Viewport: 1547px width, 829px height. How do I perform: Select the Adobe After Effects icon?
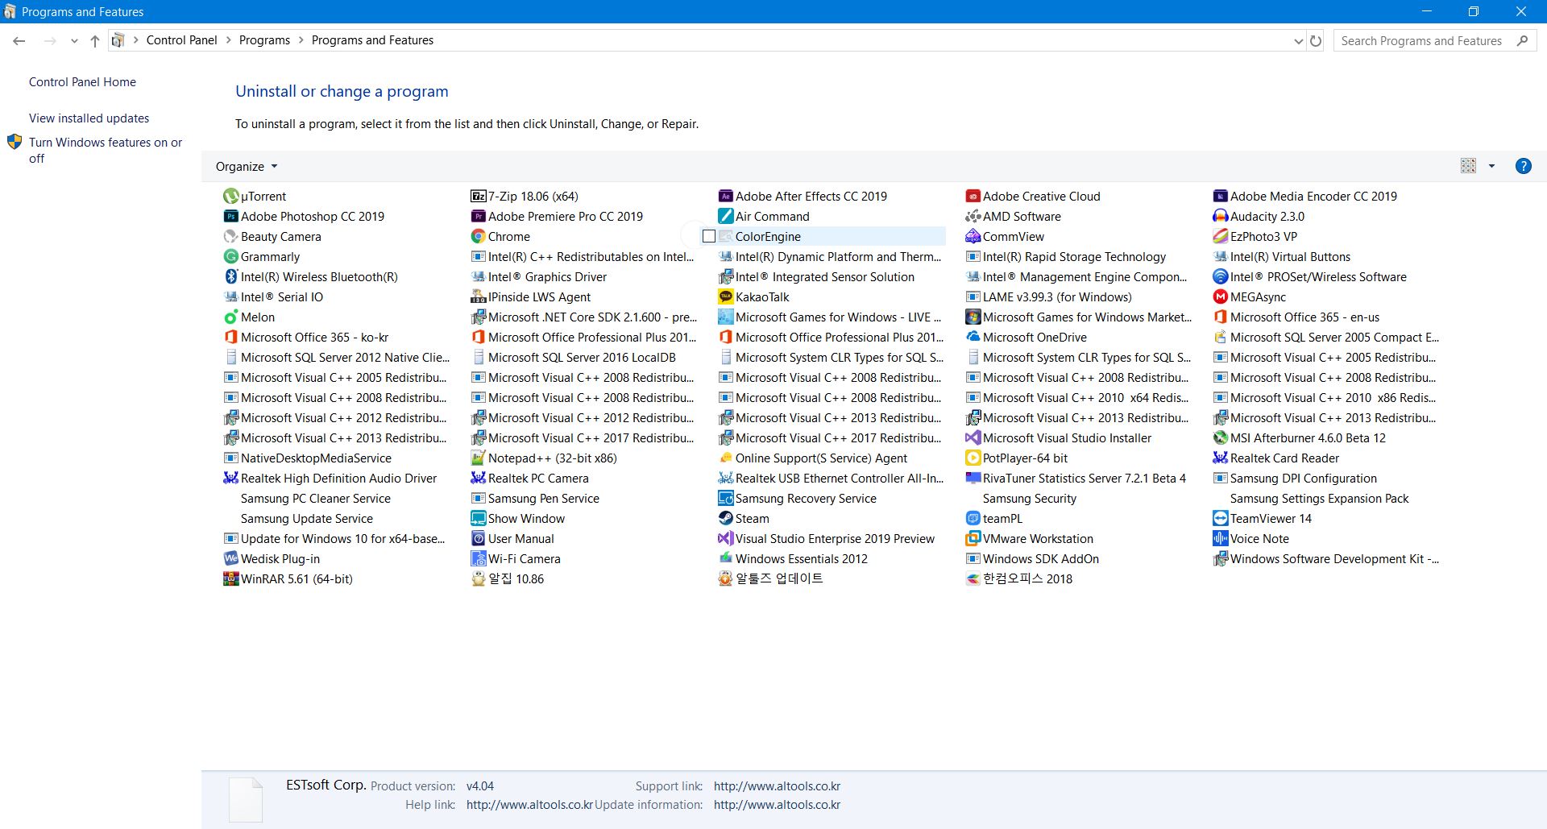[x=726, y=196]
